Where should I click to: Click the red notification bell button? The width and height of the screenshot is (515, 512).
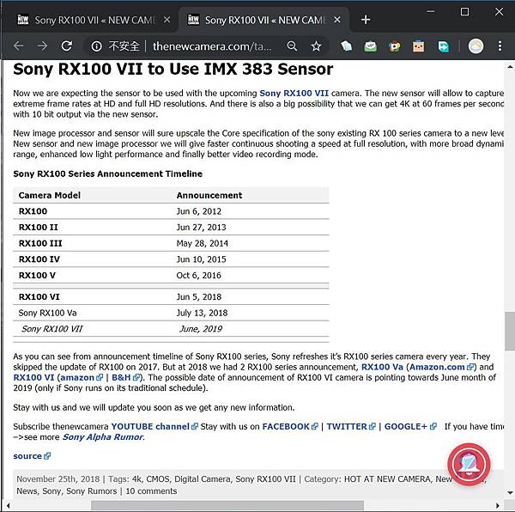(x=469, y=465)
